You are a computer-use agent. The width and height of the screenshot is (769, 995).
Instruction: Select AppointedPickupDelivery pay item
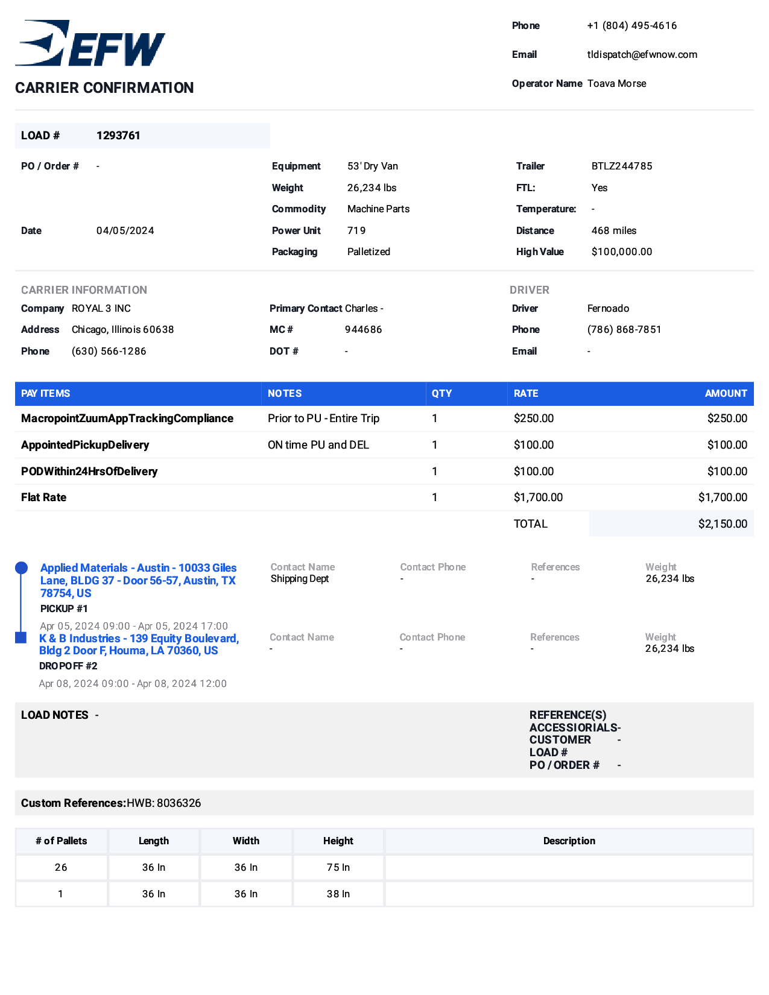[x=85, y=444]
